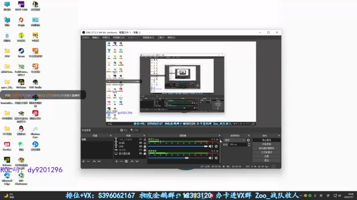This screenshot has width=357, height=200.
Task: Toggle visibility eye of third text source
Action: point(141,147)
